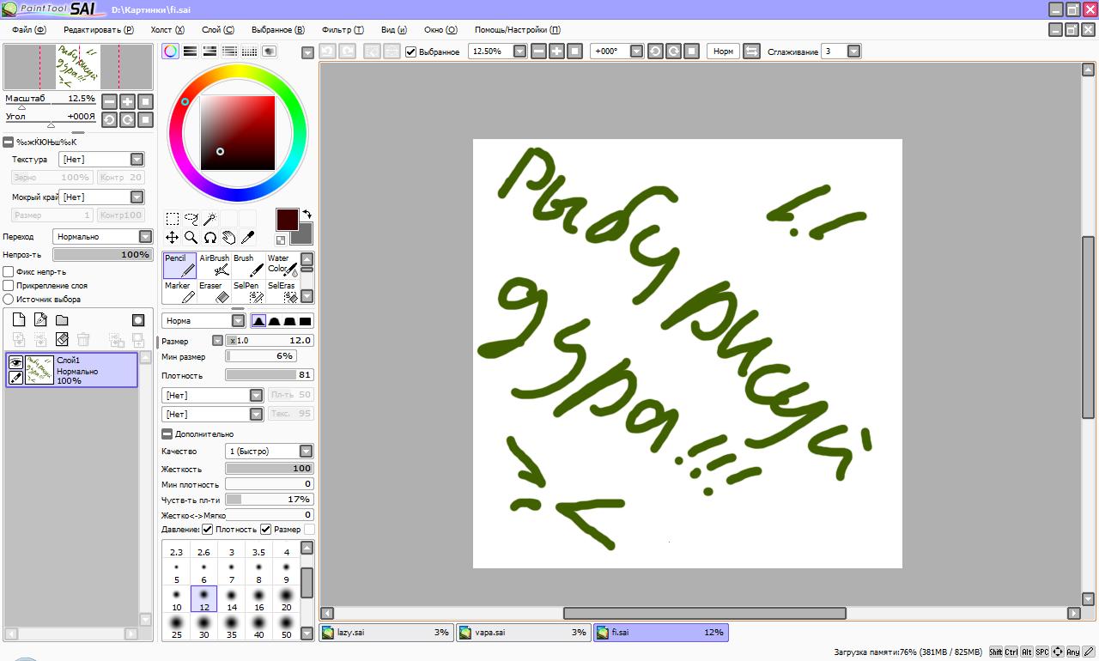Open the 'Мокрый край' dropdown
The width and height of the screenshot is (1099, 661).
coord(101,197)
